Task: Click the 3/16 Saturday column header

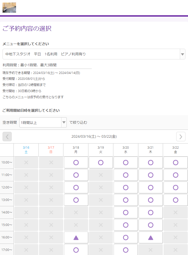Action: click(x=26, y=150)
